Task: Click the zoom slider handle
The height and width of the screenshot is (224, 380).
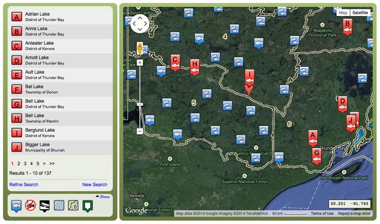Action: click(x=140, y=104)
